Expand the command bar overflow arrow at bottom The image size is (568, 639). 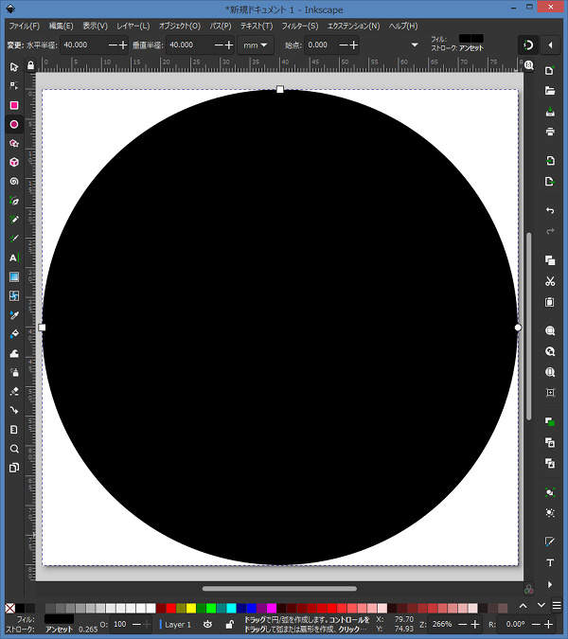click(550, 584)
